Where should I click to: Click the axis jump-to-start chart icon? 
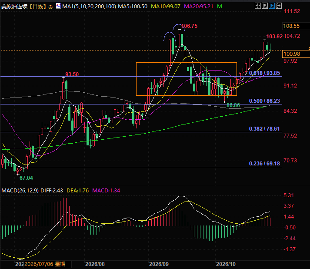[264, 6]
